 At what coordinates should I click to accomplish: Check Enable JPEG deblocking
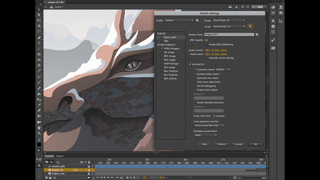click(207, 44)
